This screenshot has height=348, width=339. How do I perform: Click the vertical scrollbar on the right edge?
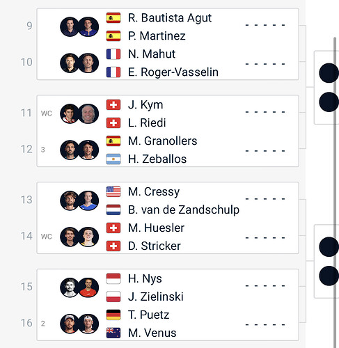pos(335,193)
